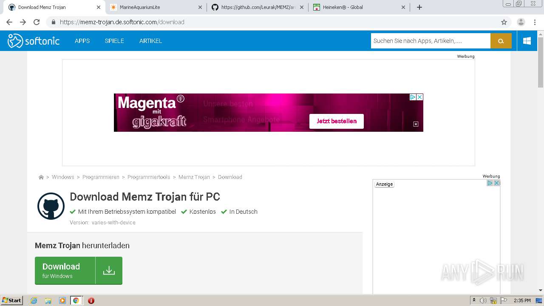Screen dimensions: 544x306
Task: Click the Anzeige label on sidebar ad
Action: point(385,184)
